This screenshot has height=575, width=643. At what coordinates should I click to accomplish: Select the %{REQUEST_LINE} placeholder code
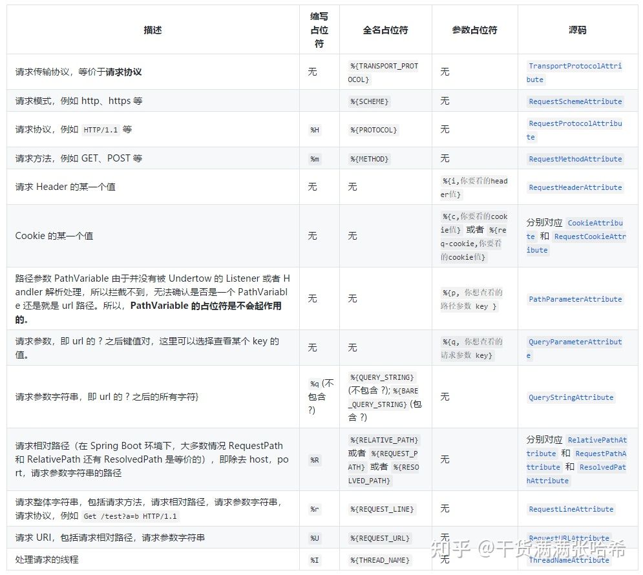382,509
